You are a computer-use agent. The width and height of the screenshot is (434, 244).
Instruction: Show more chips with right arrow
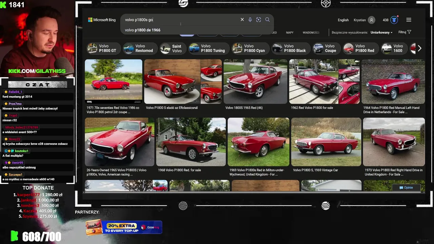(x=419, y=48)
